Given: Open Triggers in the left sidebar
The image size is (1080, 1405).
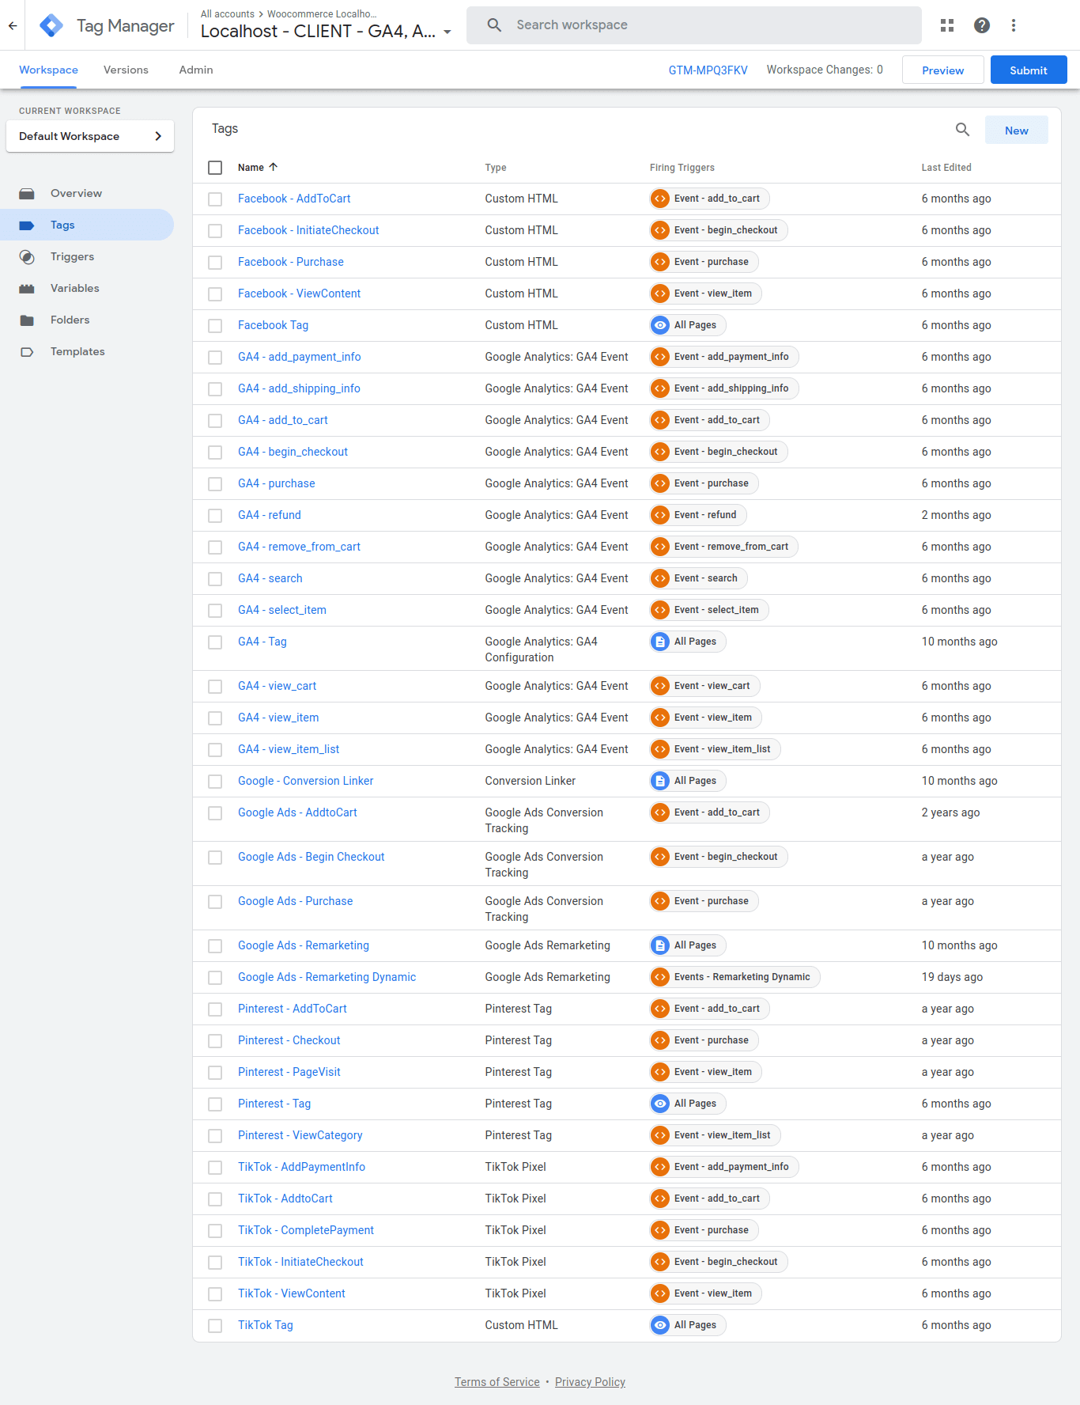Looking at the screenshot, I should click(x=72, y=256).
